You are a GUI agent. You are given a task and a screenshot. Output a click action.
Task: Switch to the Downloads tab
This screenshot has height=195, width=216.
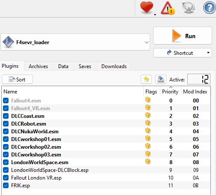click(114, 66)
